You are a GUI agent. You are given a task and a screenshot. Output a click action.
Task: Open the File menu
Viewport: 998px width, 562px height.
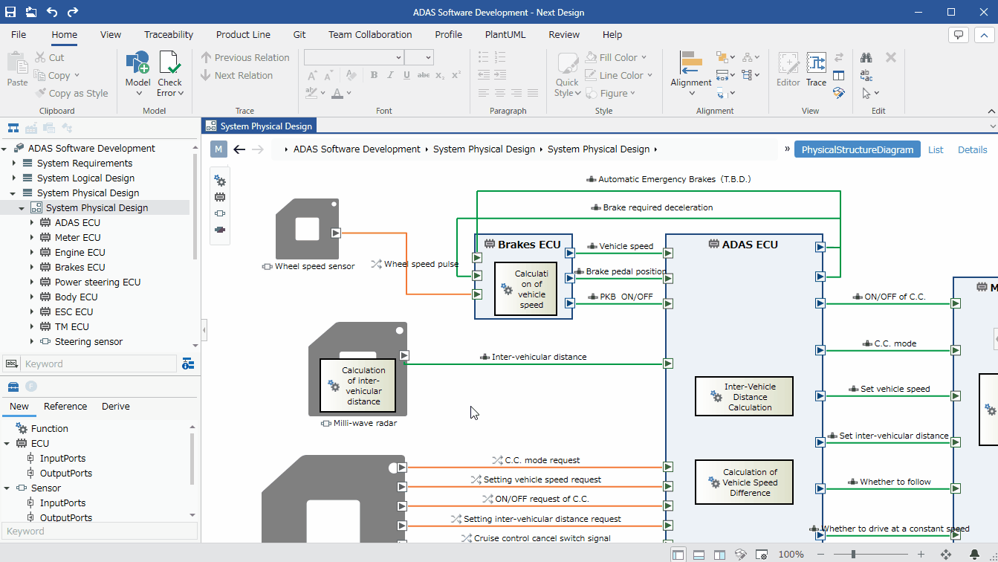[x=19, y=34]
